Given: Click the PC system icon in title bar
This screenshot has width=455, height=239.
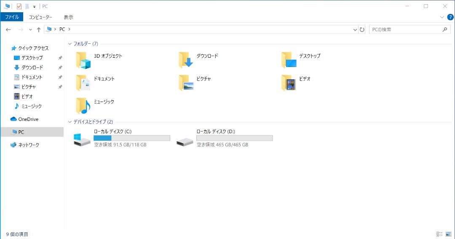Looking at the screenshot, I should tap(7, 6).
